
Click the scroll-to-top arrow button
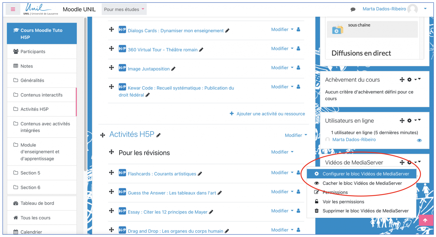425,220
